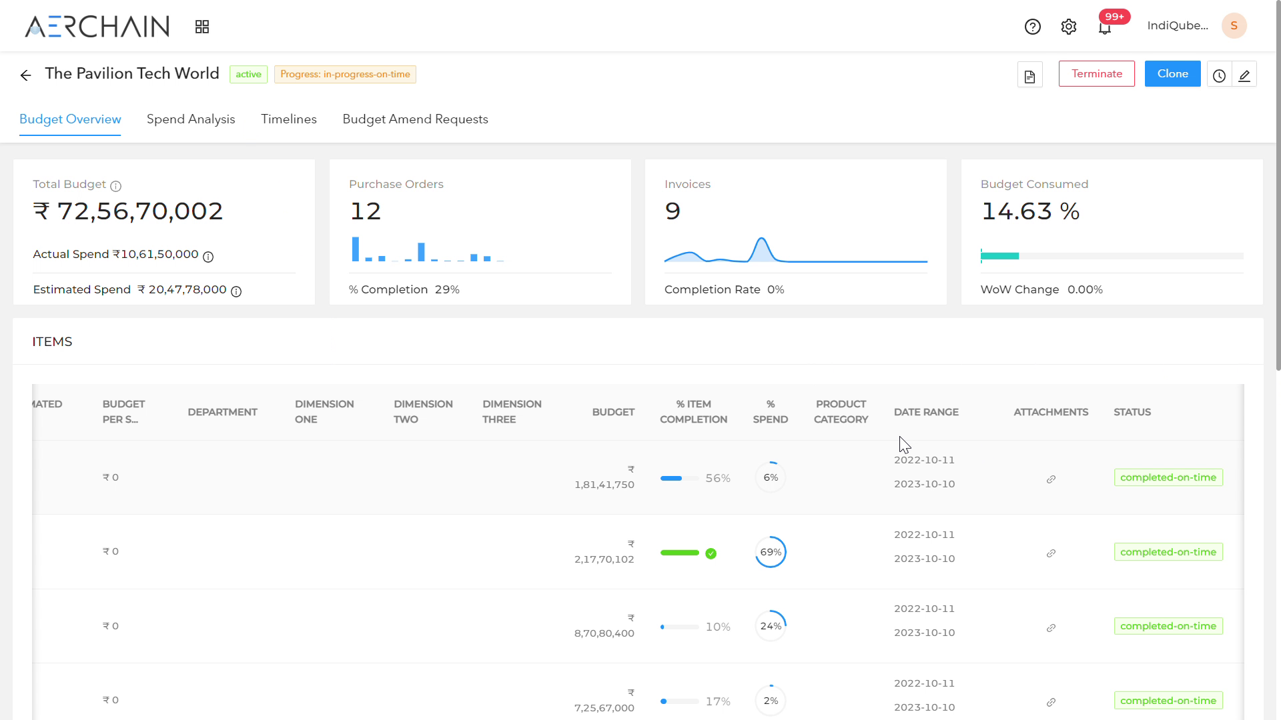Click the help question mark icon
The height and width of the screenshot is (720, 1281).
[1032, 27]
